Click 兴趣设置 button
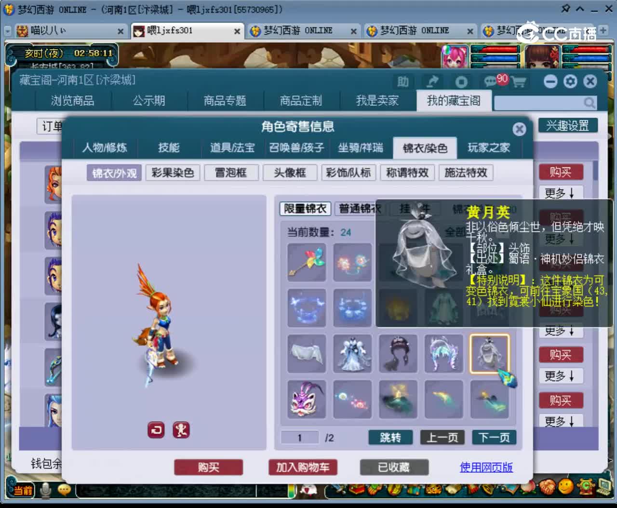Screen dimensions: 617x508 coord(568,126)
